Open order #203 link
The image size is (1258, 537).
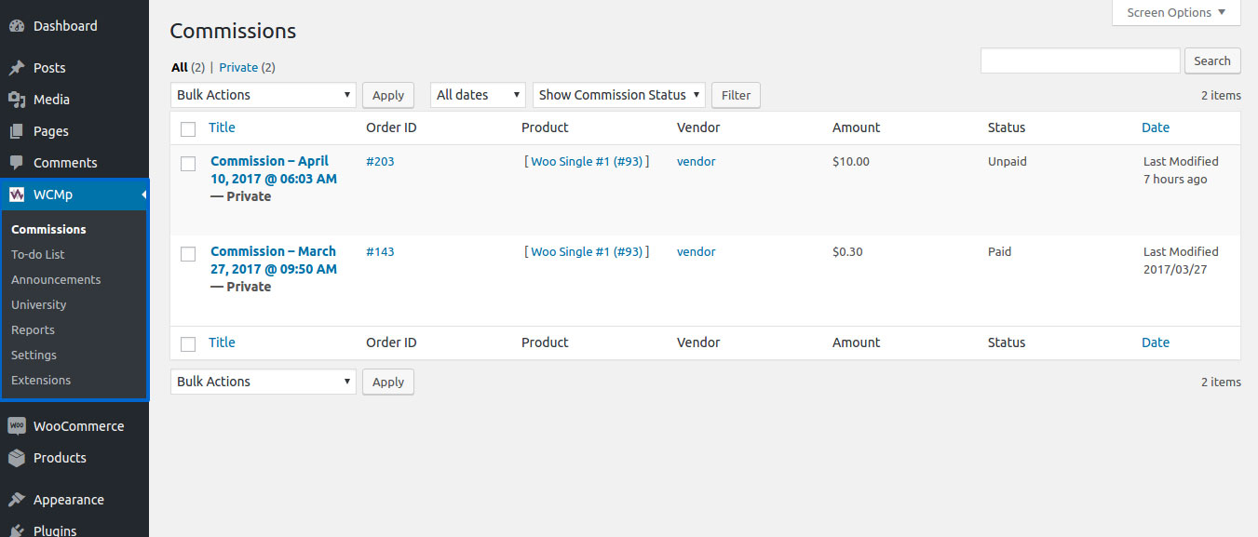(380, 161)
